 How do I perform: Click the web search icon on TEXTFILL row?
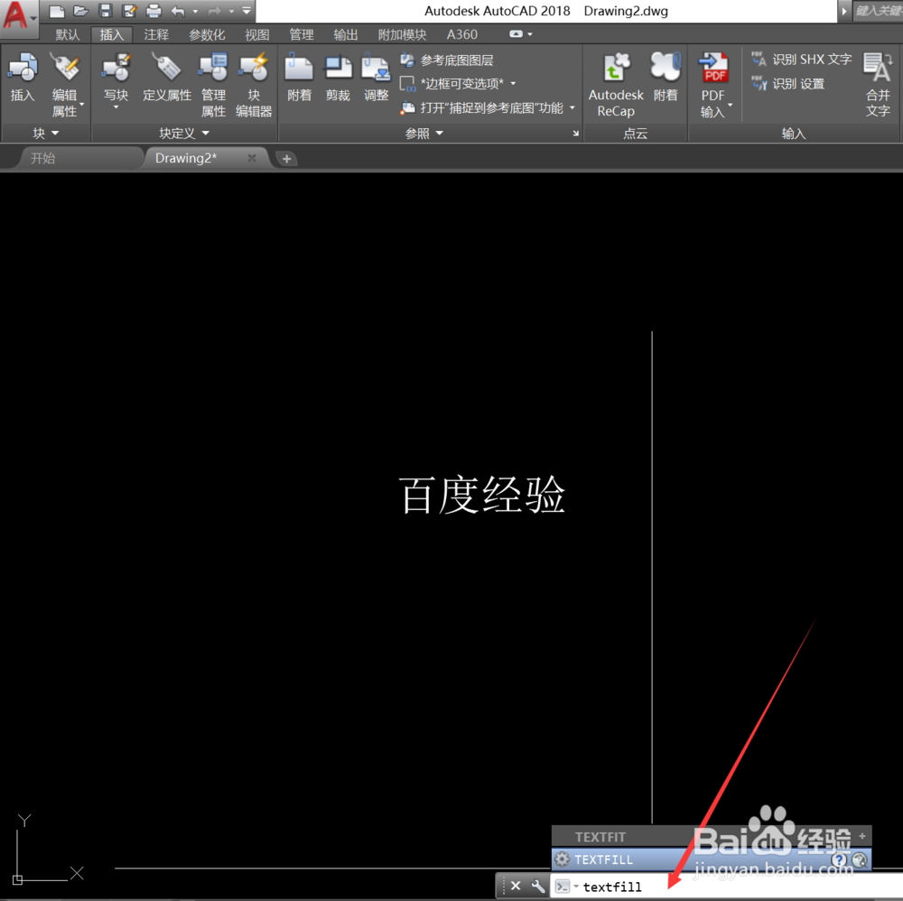coord(860,859)
